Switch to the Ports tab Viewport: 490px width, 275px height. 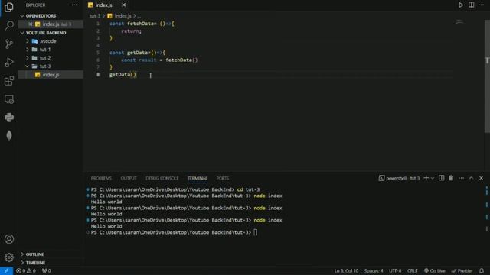click(x=223, y=178)
